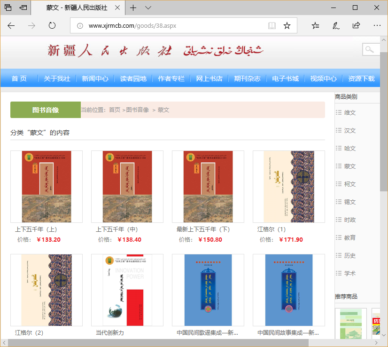Viewport: 388px width, 347px height.
Task: Open the 上下五千年（上） book cover
Action: 47,187
